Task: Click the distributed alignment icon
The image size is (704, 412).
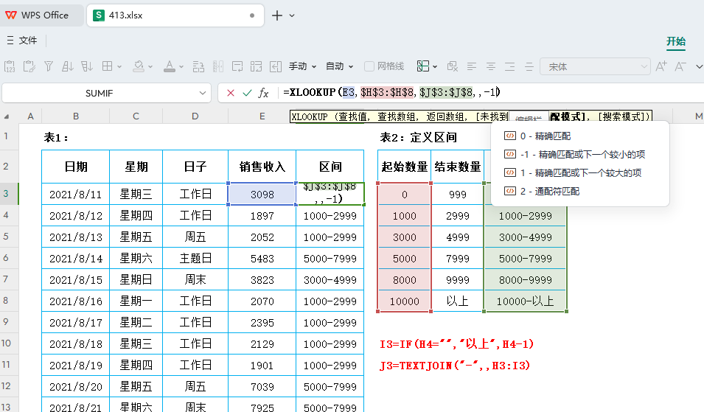Action: pyautogui.click(x=529, y=66)
